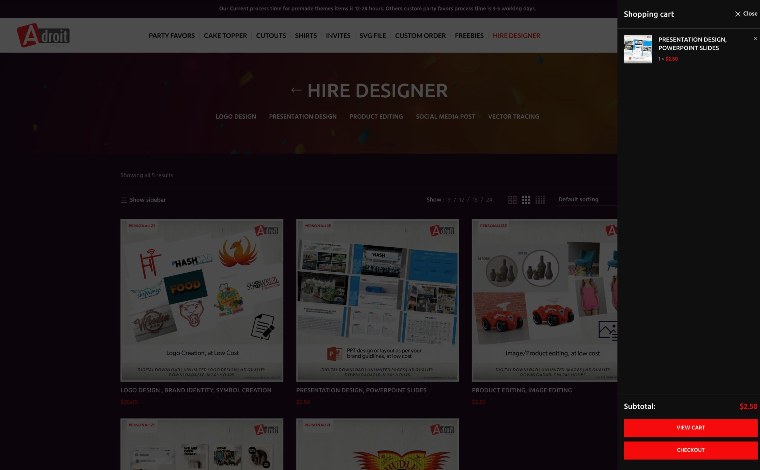Click the back arrow beside Hire Designer
This screenshot has height=470, width=760.
296,90
